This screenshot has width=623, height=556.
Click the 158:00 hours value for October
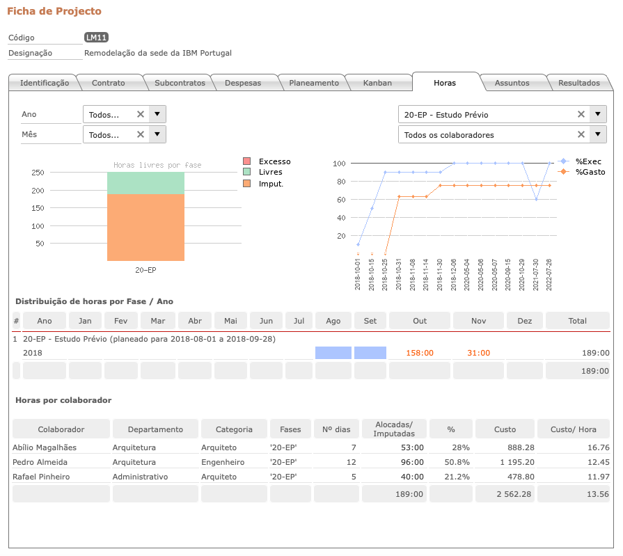click(420, 353)
